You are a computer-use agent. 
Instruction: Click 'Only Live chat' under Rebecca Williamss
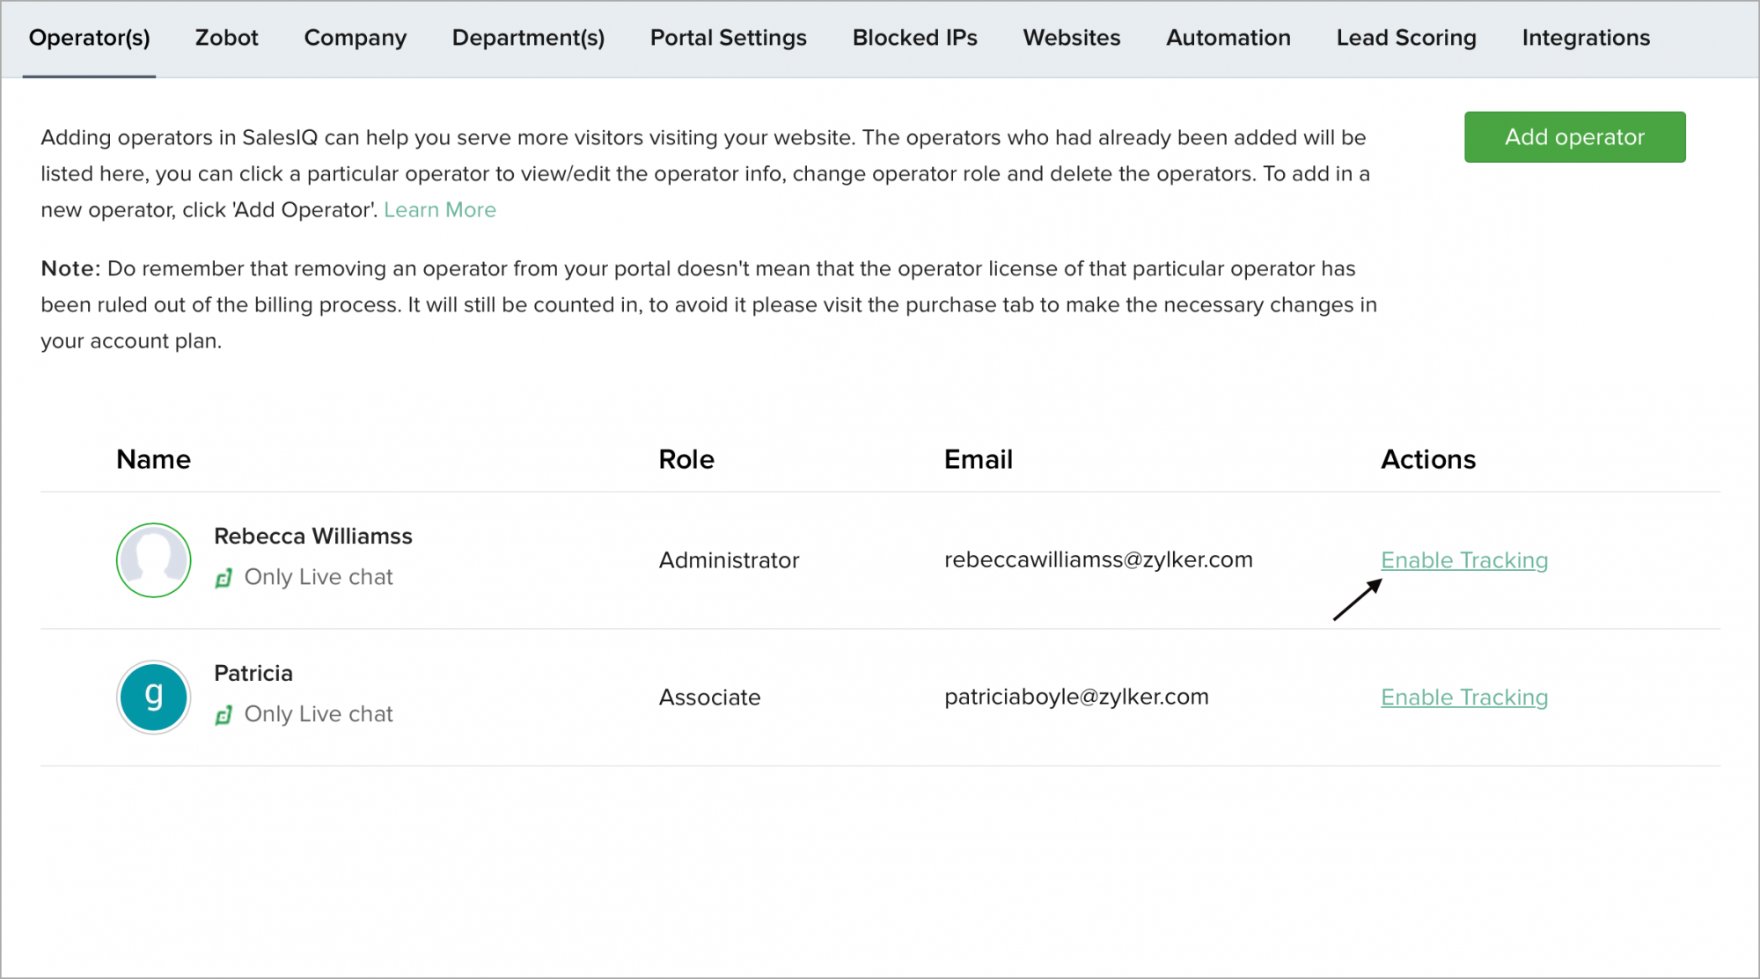[319, 577]
